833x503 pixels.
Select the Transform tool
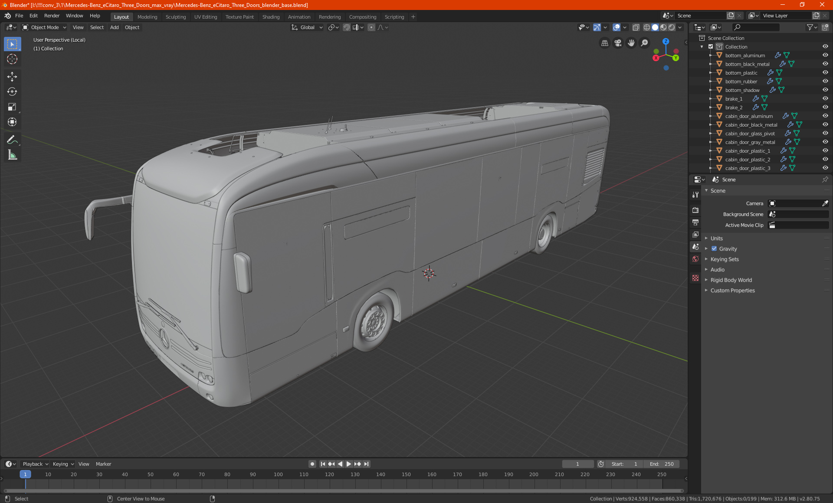(x=12, y=122)
